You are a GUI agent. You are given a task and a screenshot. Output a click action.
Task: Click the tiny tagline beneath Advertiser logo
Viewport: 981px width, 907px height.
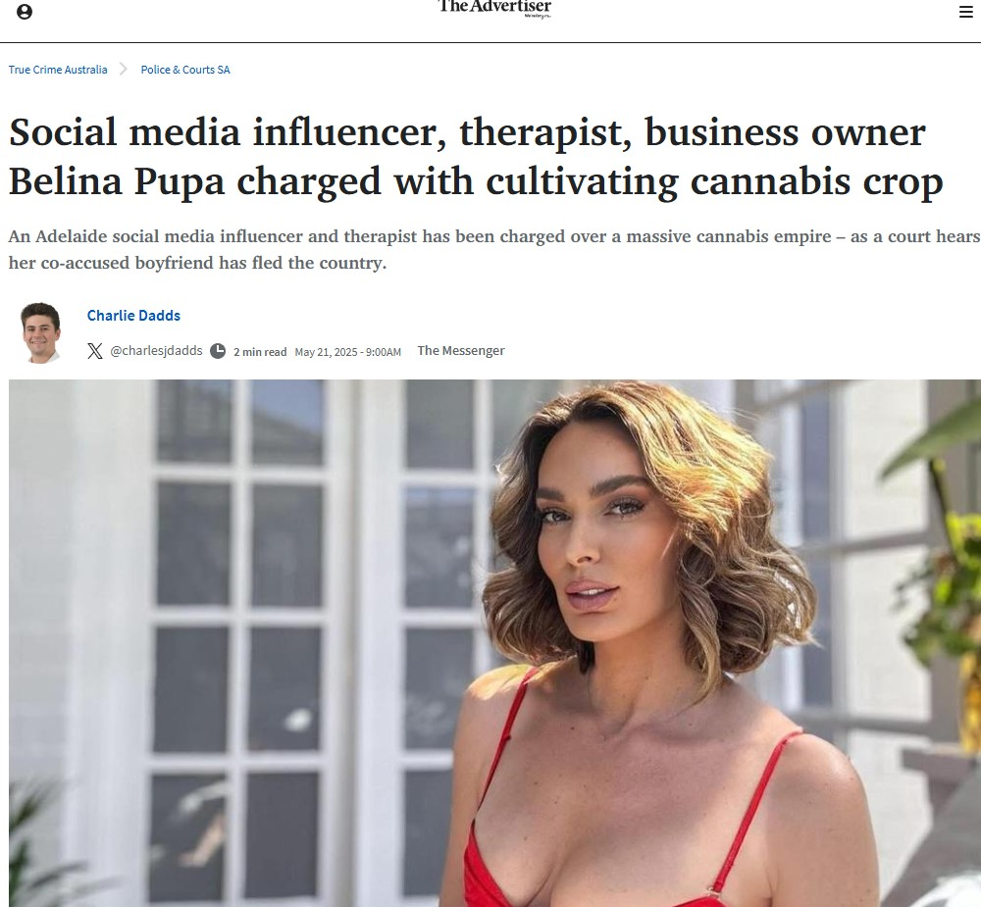(x=537, y=16)
